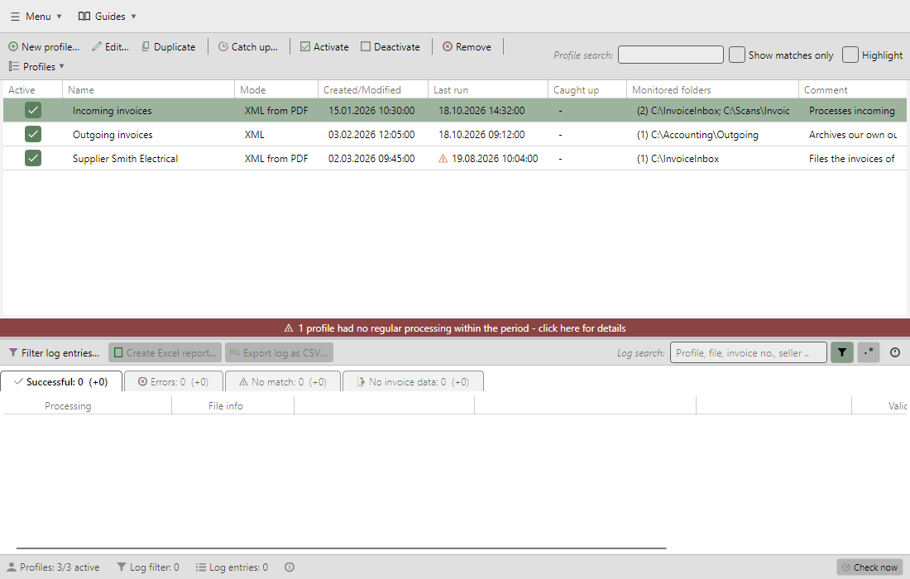The image size is (910, 579).
Task: Open the no regular processing warning banner
Action: (455, 328)
